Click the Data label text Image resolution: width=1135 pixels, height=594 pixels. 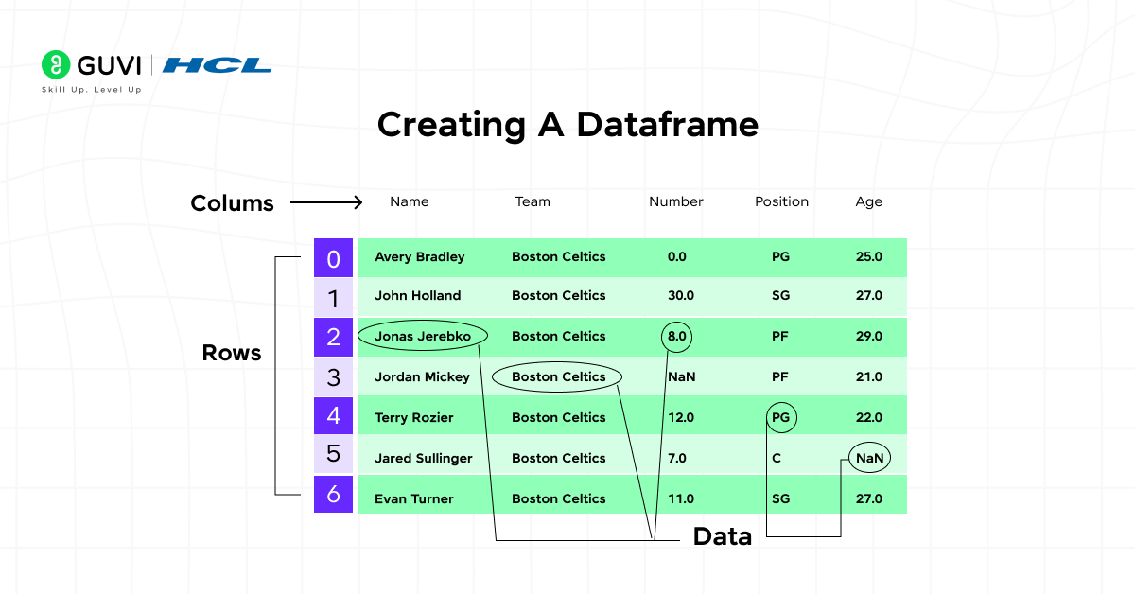click(x=723, y=536)
